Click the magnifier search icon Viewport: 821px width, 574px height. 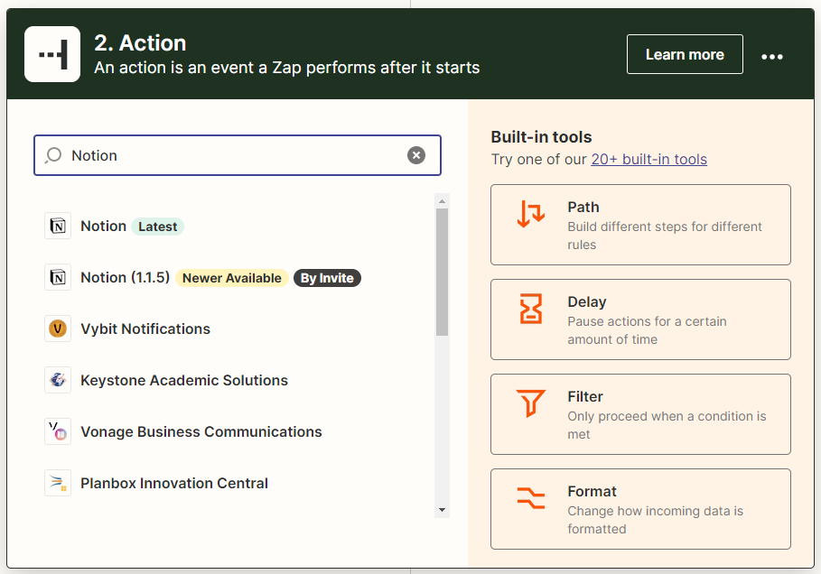53,155
